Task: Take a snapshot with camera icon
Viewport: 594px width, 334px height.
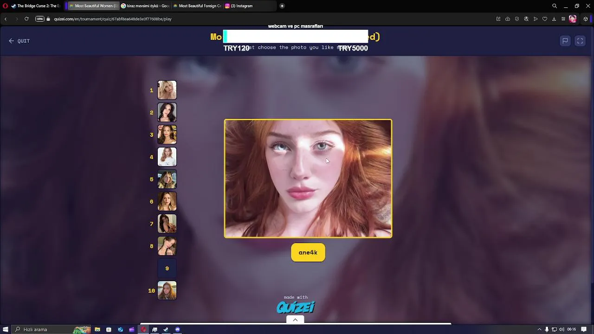Action: (508, 19)
